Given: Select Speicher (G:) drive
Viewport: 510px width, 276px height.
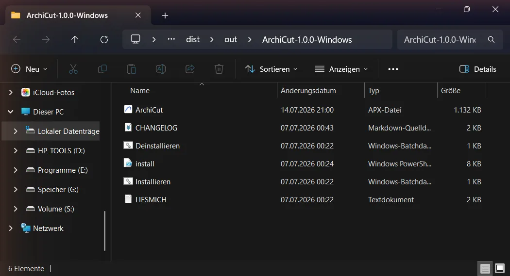Looking at the screenshot, I should pyautogui.click(x=58, y=189).
